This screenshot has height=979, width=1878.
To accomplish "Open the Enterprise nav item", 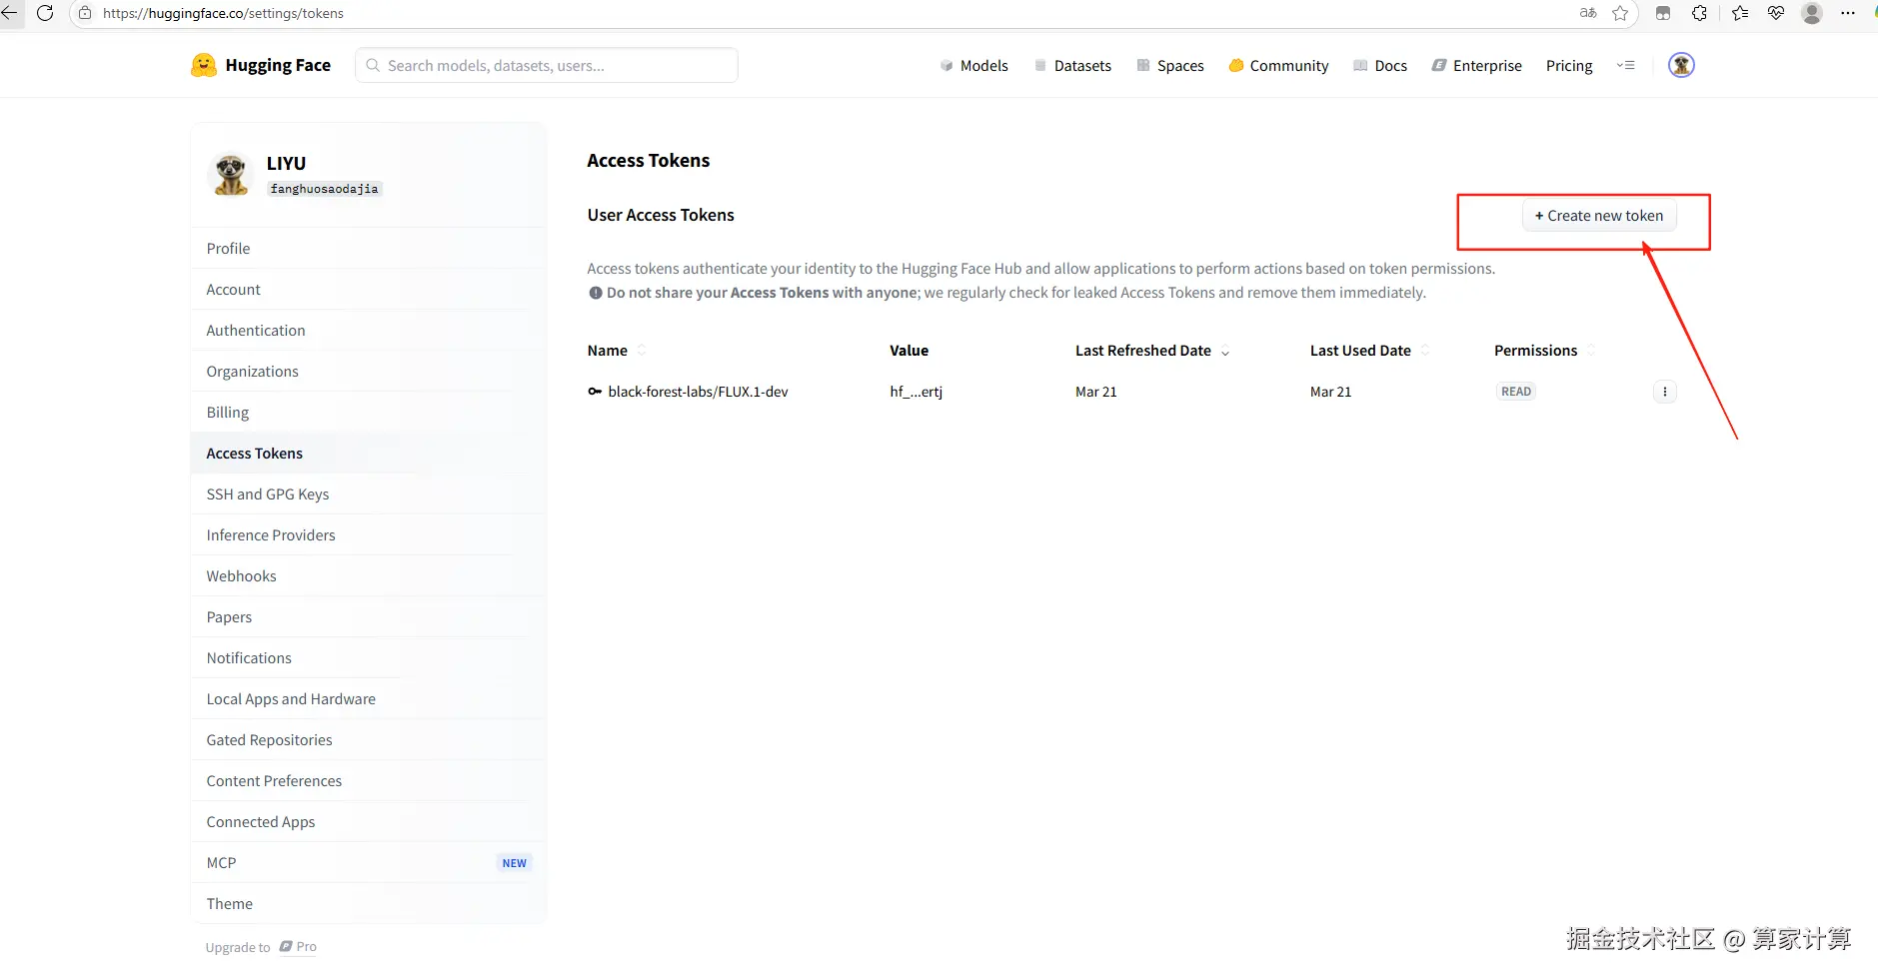I will coord(1477,65).
